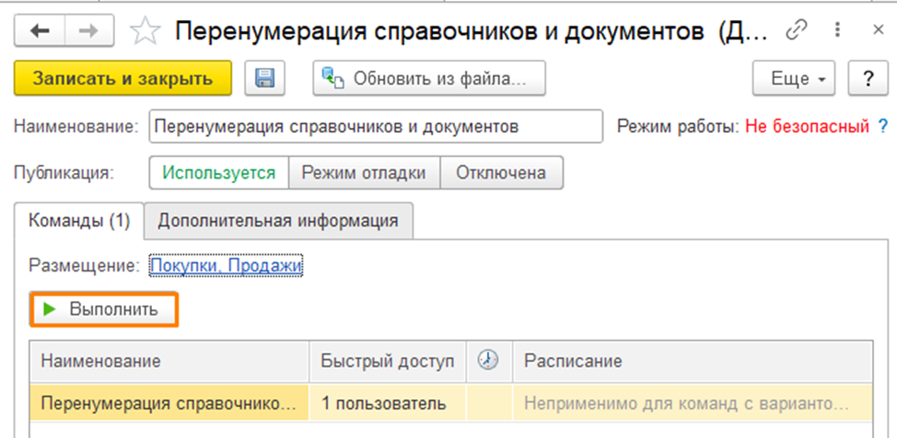The width and height of the screenshot is (897, 438).
Task: Switch to the Команды (1) tab
Action: [x=80, y=221]
